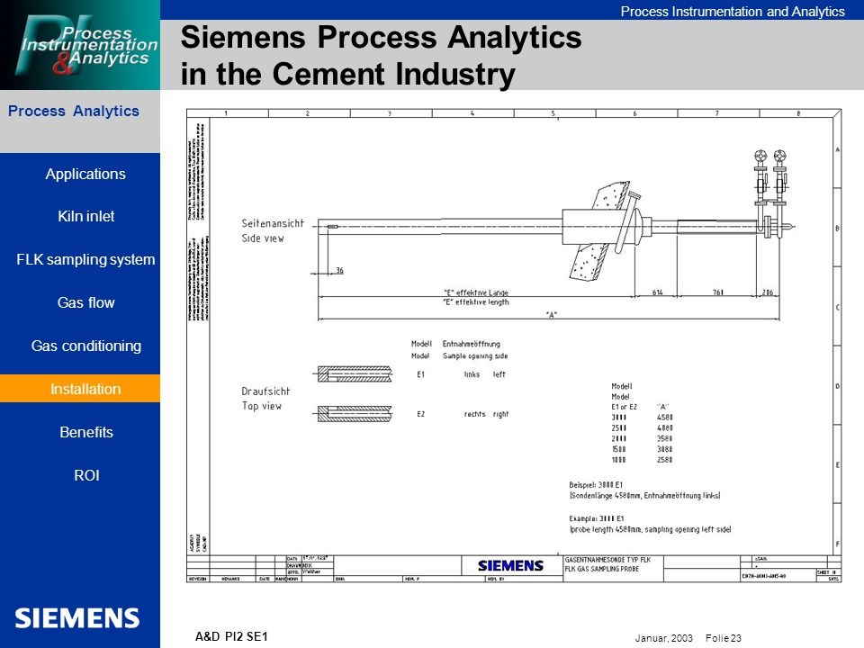864x648 pixels.
Task: Navigate to Gas conditioning
Action: [86, 346]
